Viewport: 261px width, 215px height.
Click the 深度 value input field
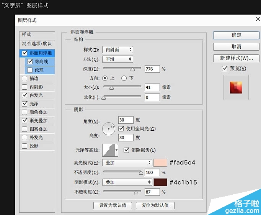(152, 69)
